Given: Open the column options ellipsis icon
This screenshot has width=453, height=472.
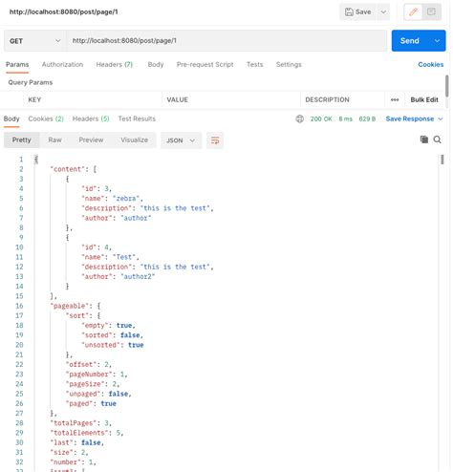Looking at the screenshot, I should [395, 100].
